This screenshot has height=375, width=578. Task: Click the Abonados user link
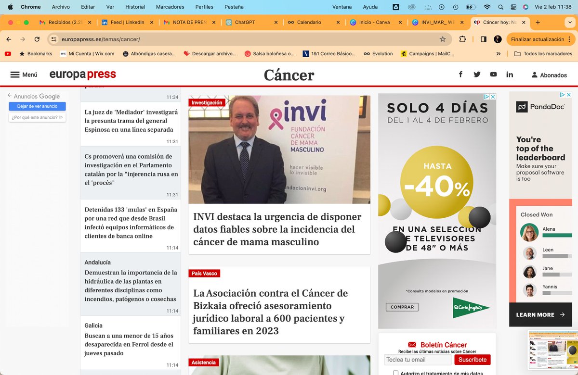[x=549, y=75]
